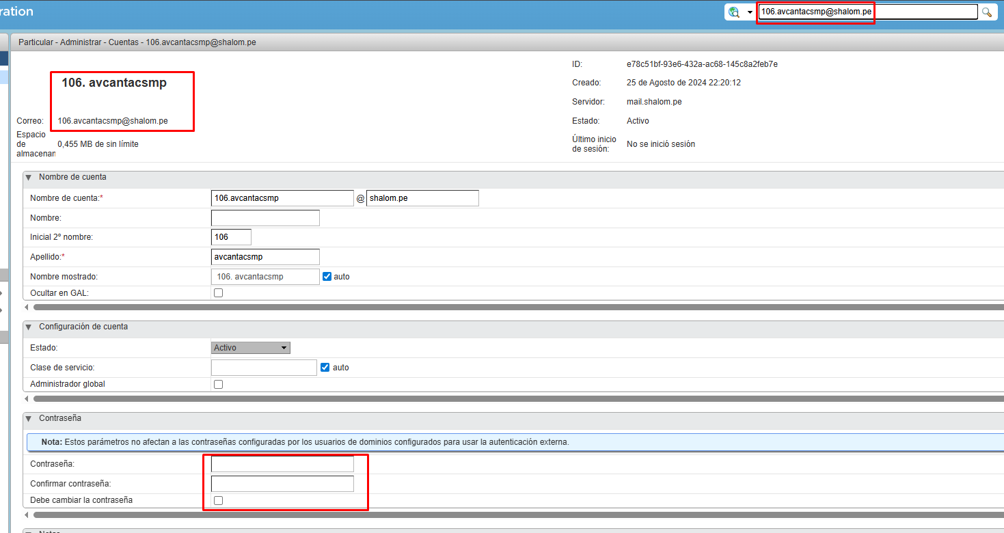Uncheck auto beside Clase de servicio

325,368
